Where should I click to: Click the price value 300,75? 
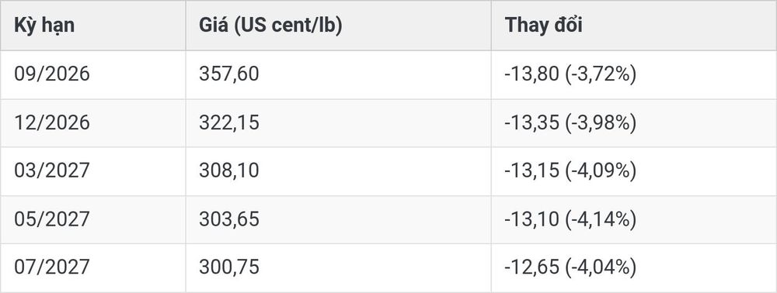[229, 267]
